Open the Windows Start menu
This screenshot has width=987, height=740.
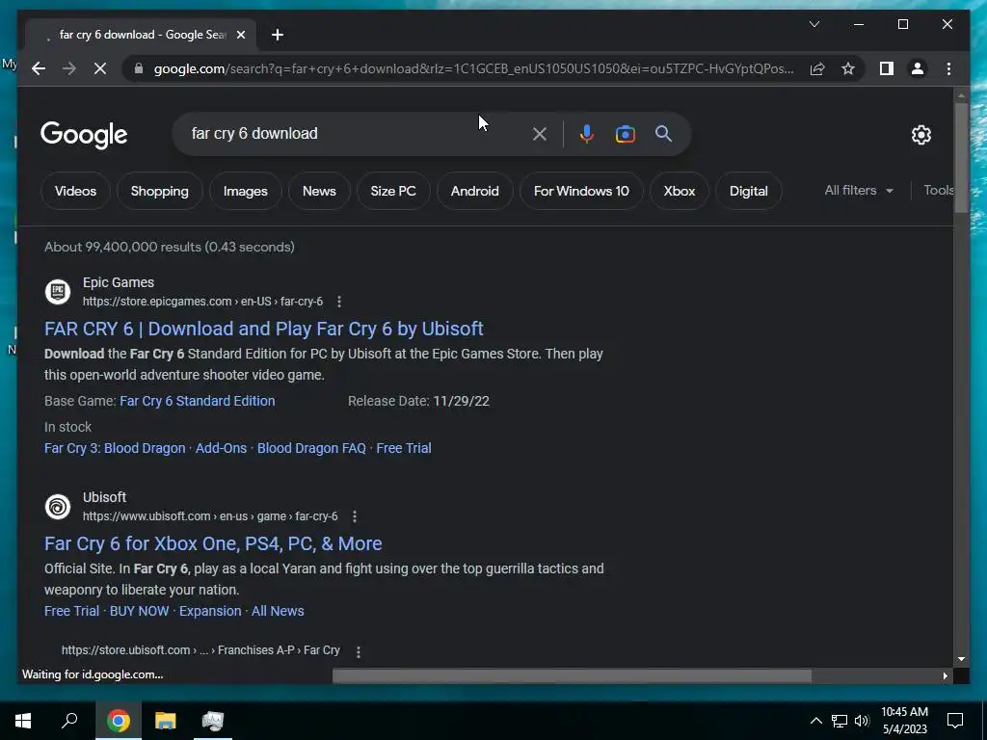coord(23,721)
